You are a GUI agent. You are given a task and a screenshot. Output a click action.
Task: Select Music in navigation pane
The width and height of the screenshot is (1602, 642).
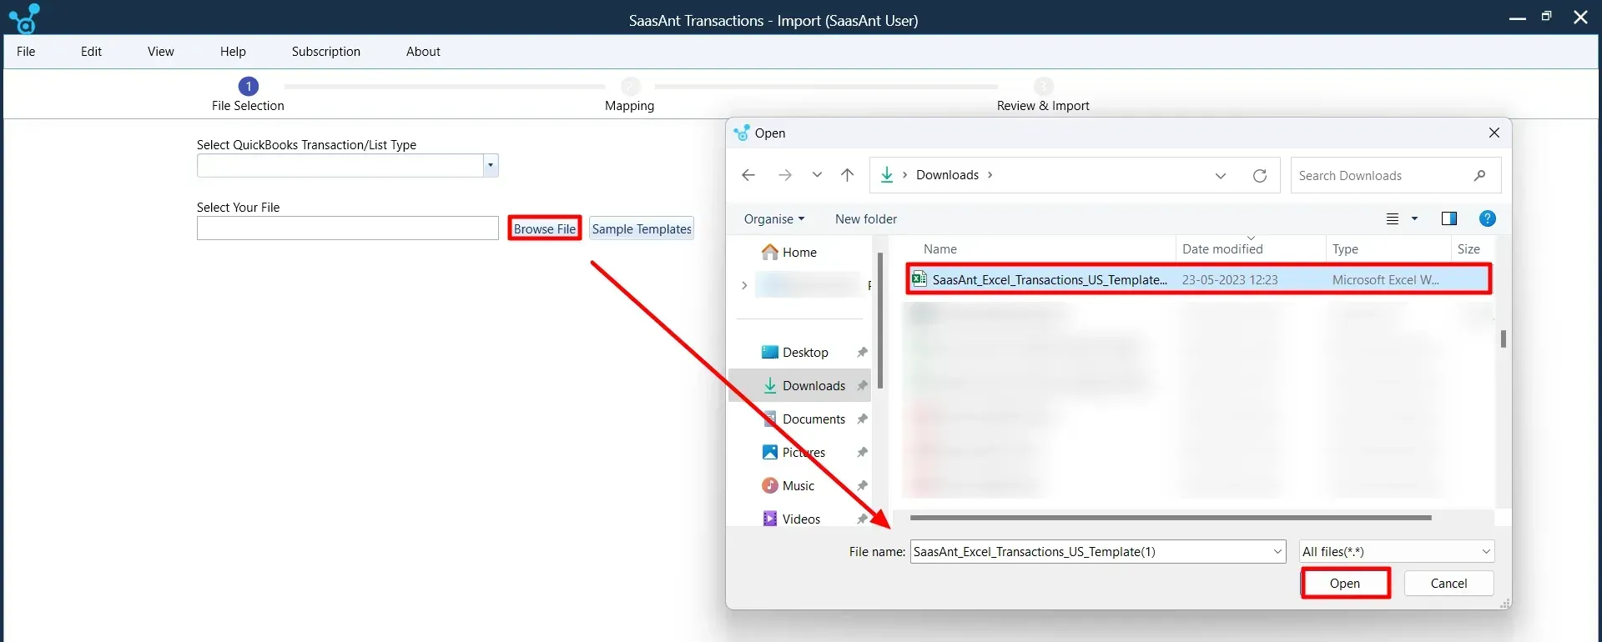click(x=798, y=486)
